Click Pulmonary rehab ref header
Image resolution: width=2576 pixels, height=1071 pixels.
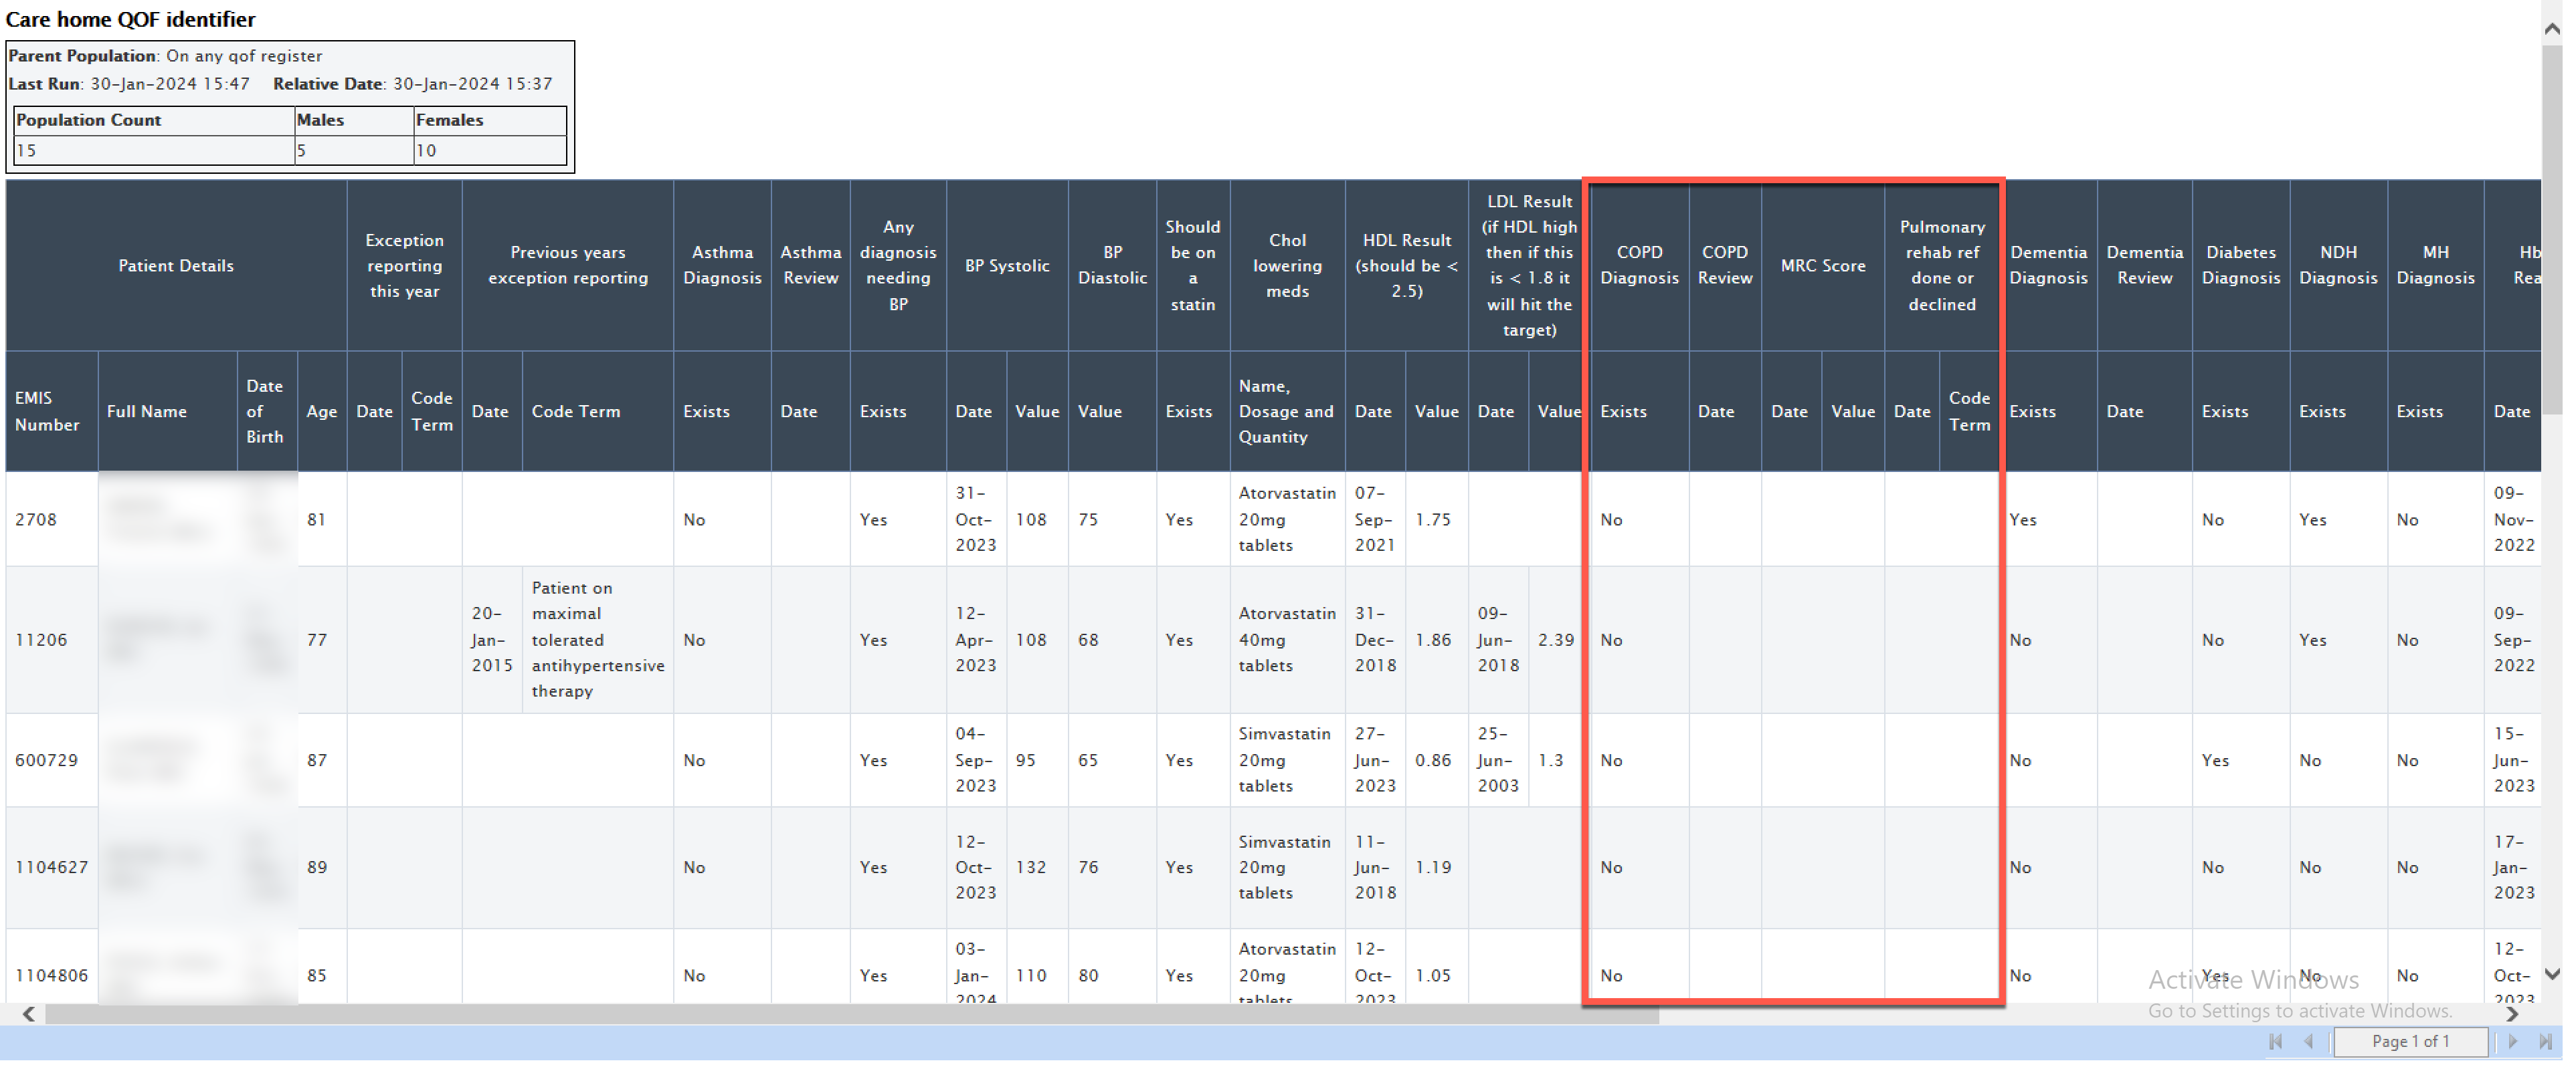[x=1942, y=266]
